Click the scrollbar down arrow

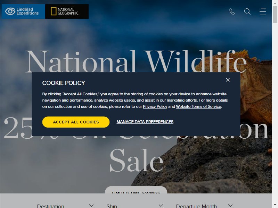(275, 205)
